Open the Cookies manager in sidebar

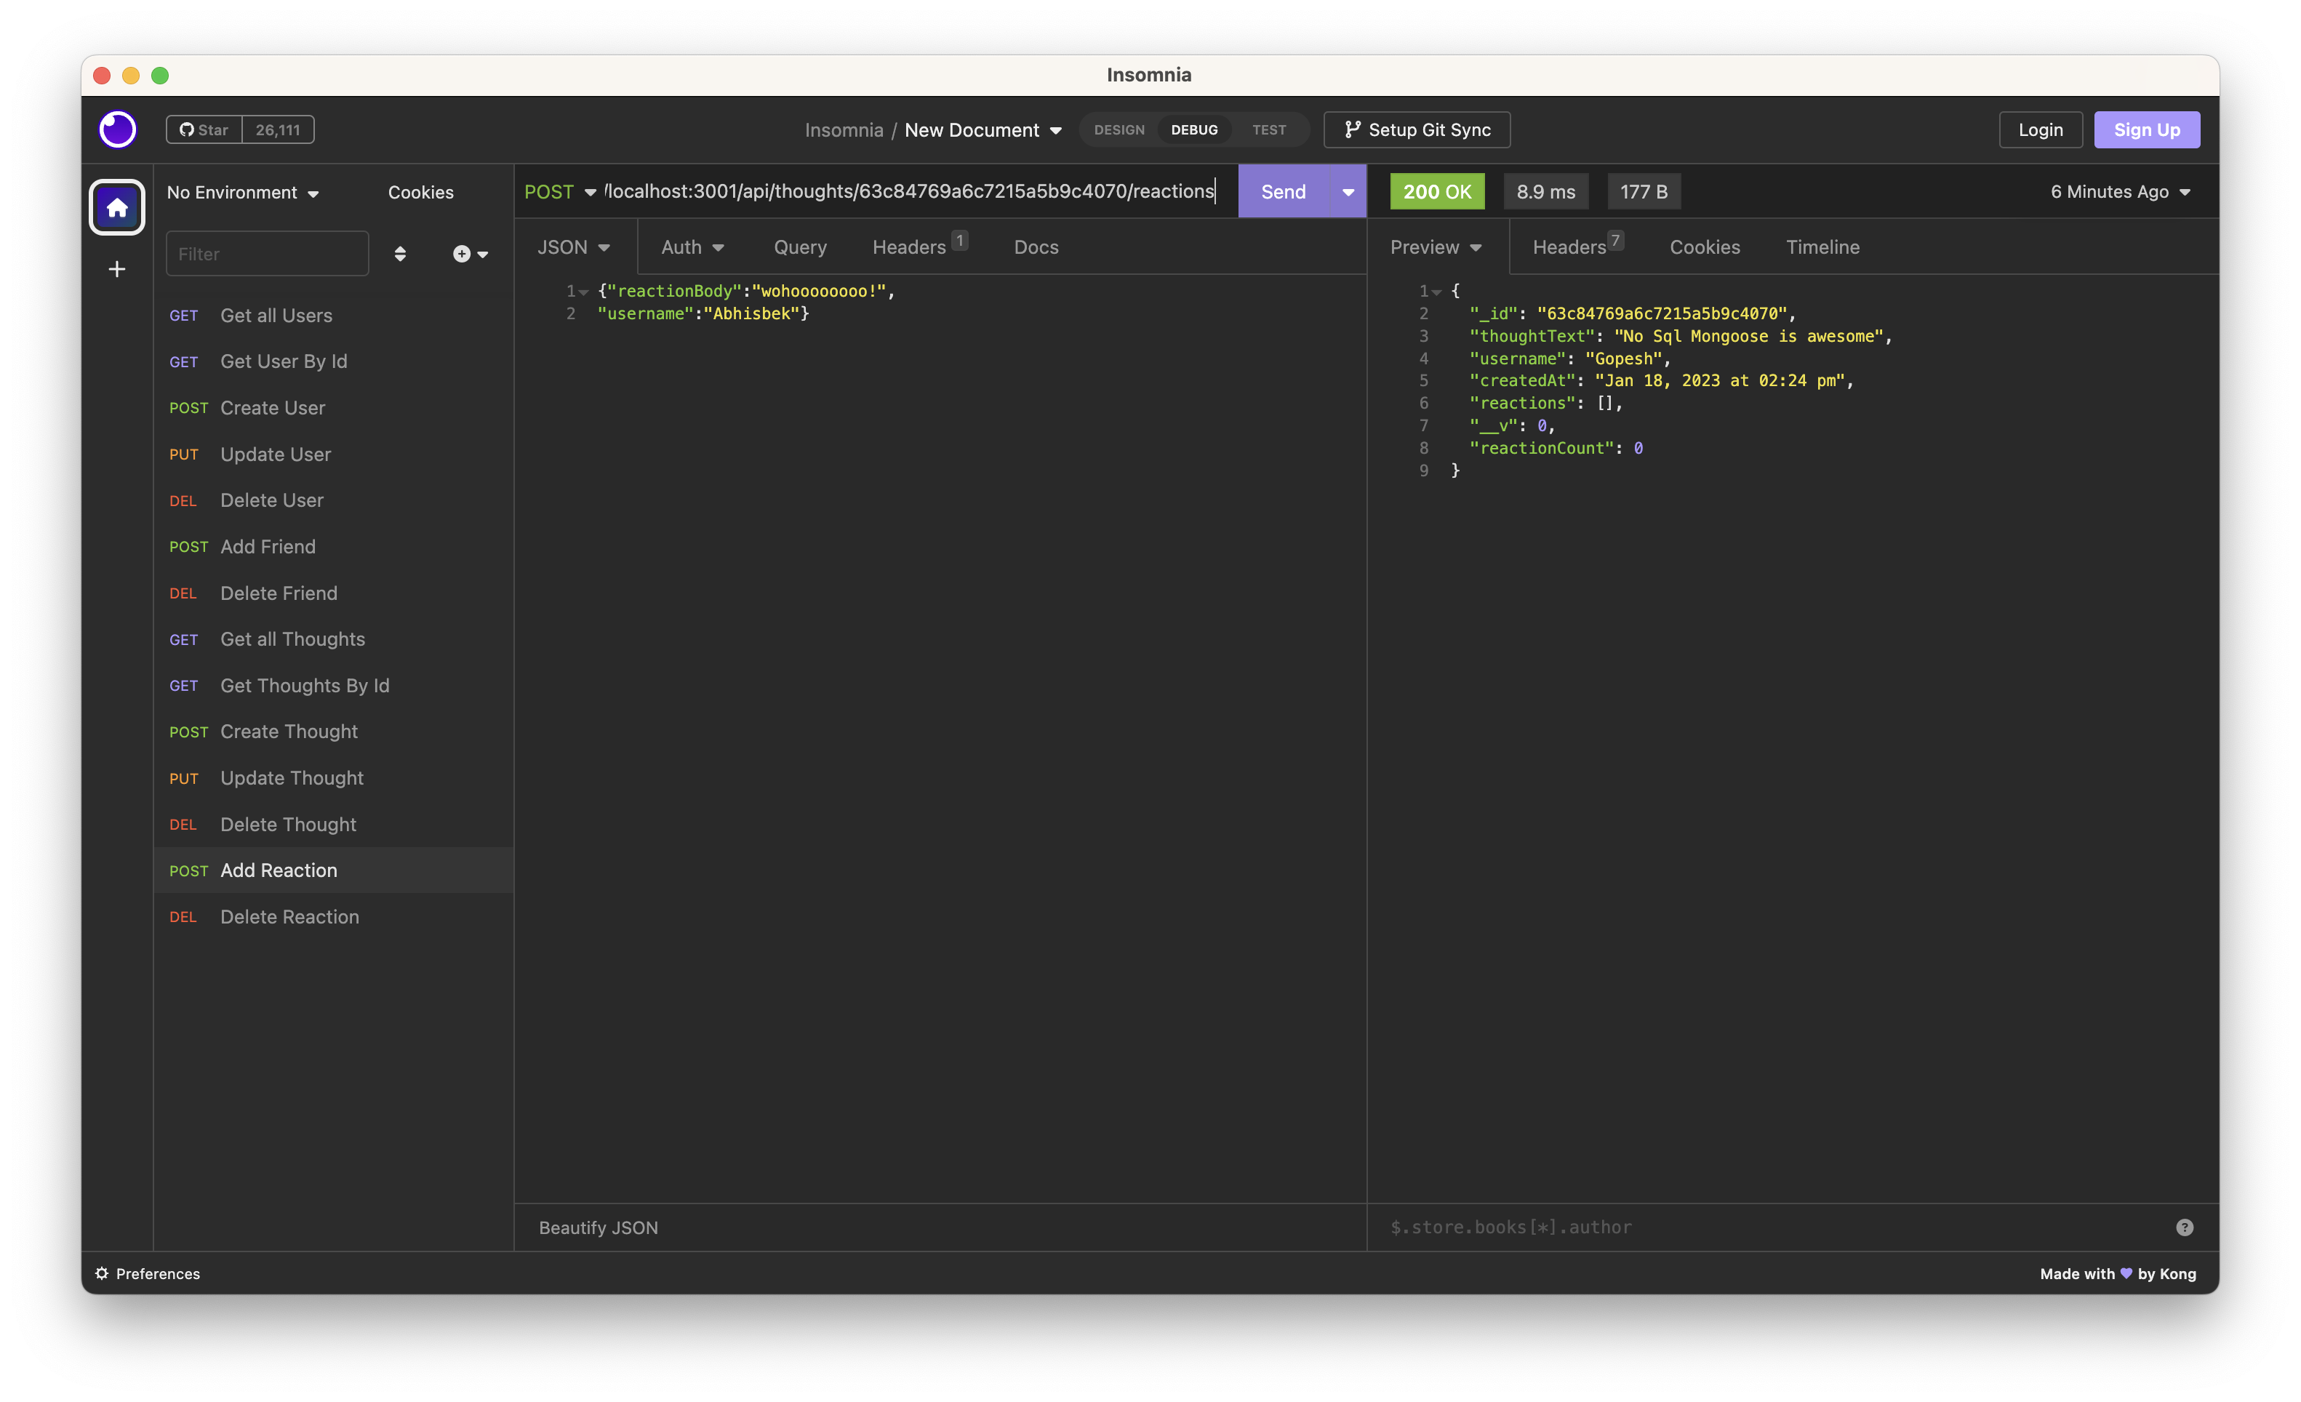click(x=420, y=193)
